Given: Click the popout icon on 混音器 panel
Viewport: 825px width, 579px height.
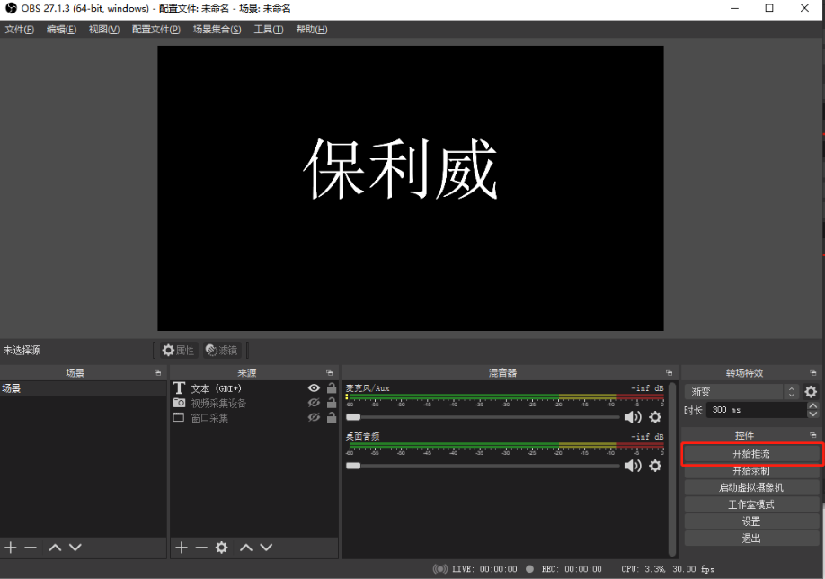Looking at the screenshot, I should pyautogui.click(x=669, y=371).
